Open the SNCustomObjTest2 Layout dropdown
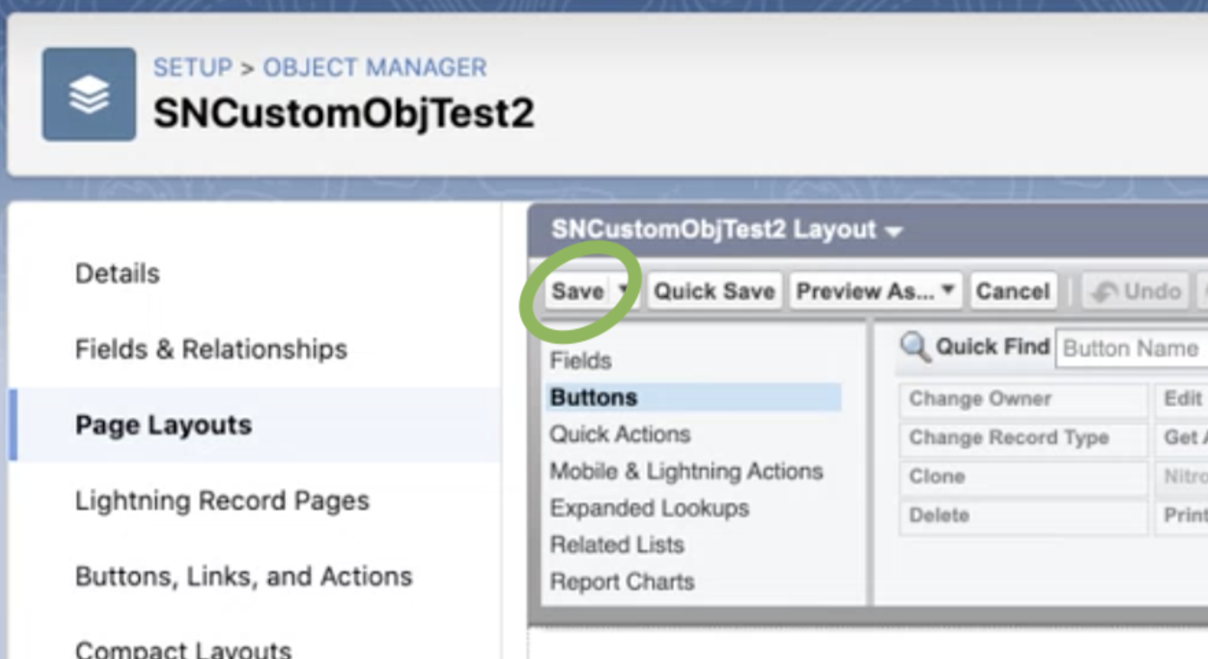Image resolution: width=1208 pixels, height=659 pixels. tap(894, 231)
